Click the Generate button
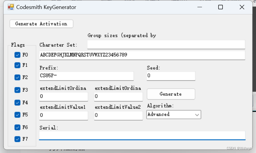The image size is (256, 153). pos(171,94)
